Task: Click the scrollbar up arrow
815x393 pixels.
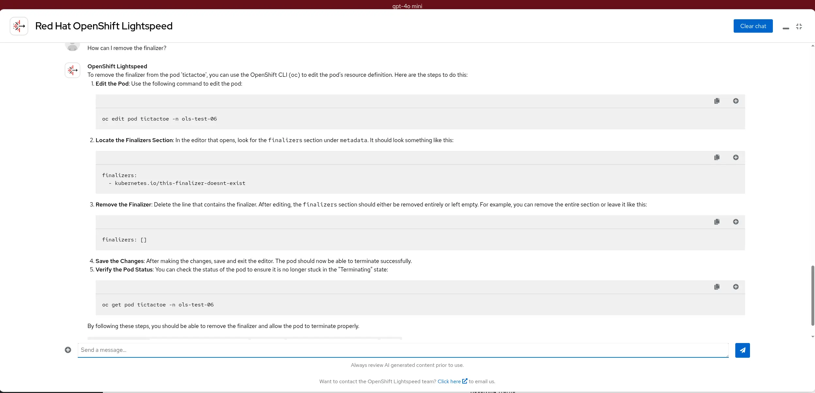Action: click(813, 46)
